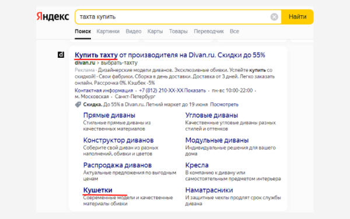Viewport: 350px width, 219px height.
Task: Click the text 'Современные модели и качественные материалы'
Action: click(x=128, y=200)
